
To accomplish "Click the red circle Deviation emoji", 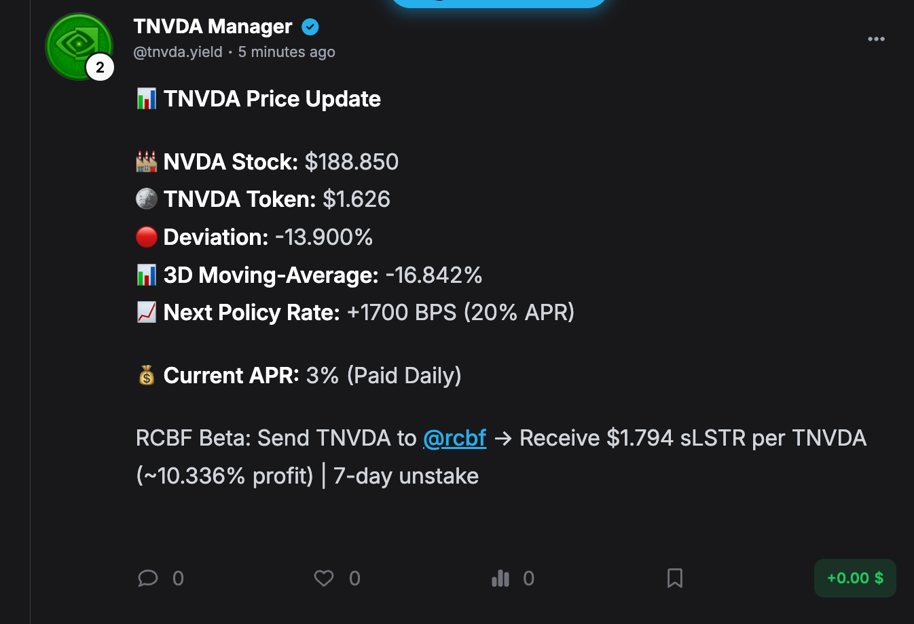I will pyautogui.click(x=147, y=237).
